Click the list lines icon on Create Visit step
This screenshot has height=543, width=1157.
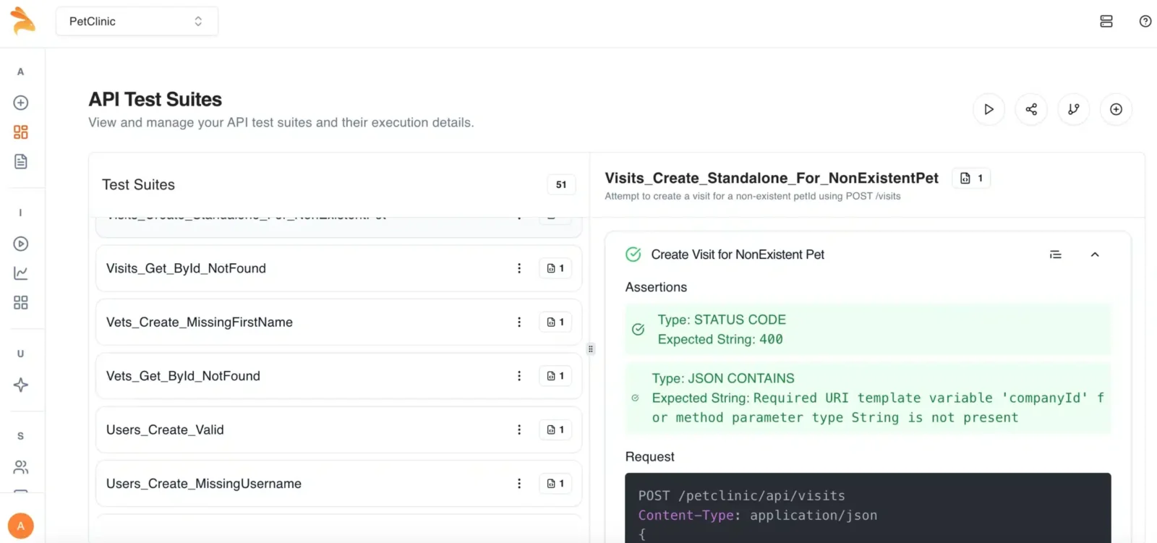tap(1056, 255)
